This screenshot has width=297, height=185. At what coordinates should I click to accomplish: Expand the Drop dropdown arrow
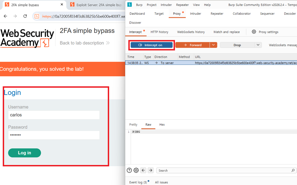258,45
